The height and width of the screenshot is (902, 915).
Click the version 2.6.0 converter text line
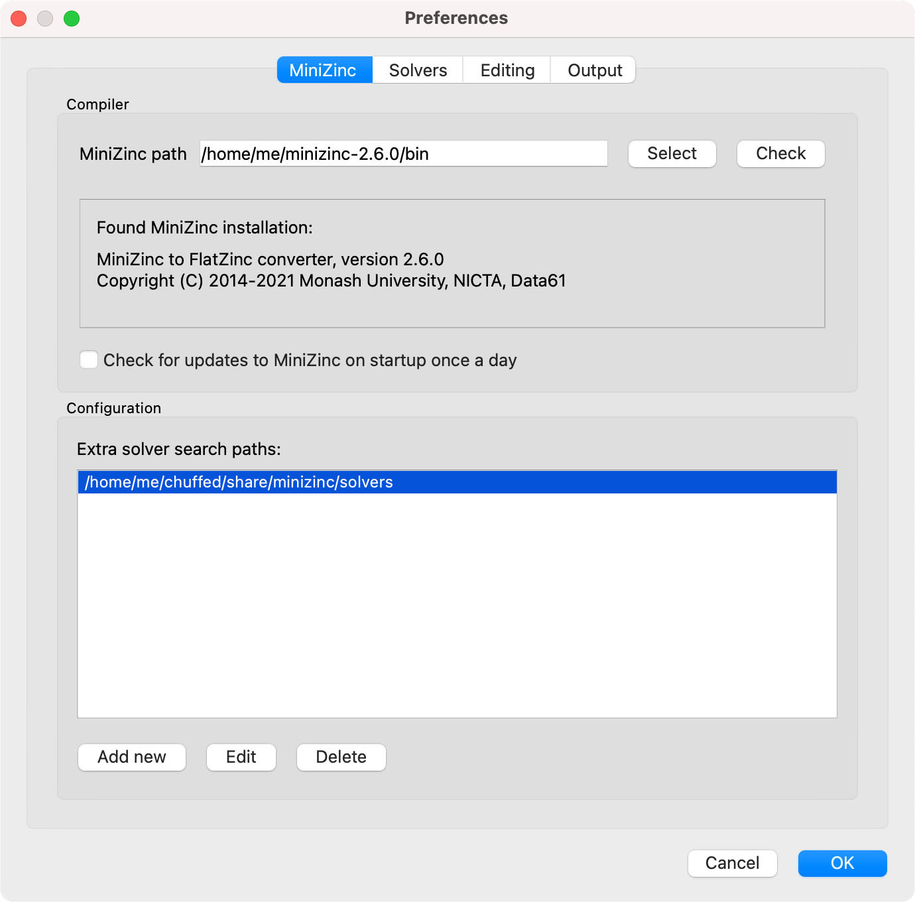coord(270,259)
